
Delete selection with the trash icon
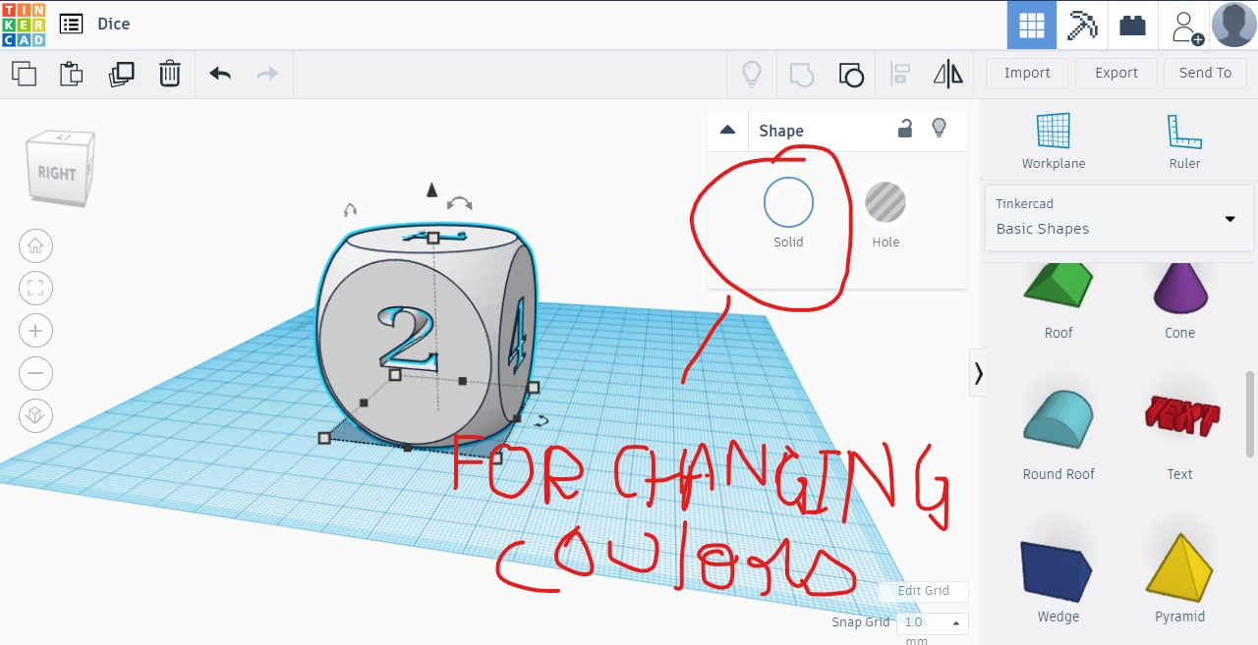[169, 73]
